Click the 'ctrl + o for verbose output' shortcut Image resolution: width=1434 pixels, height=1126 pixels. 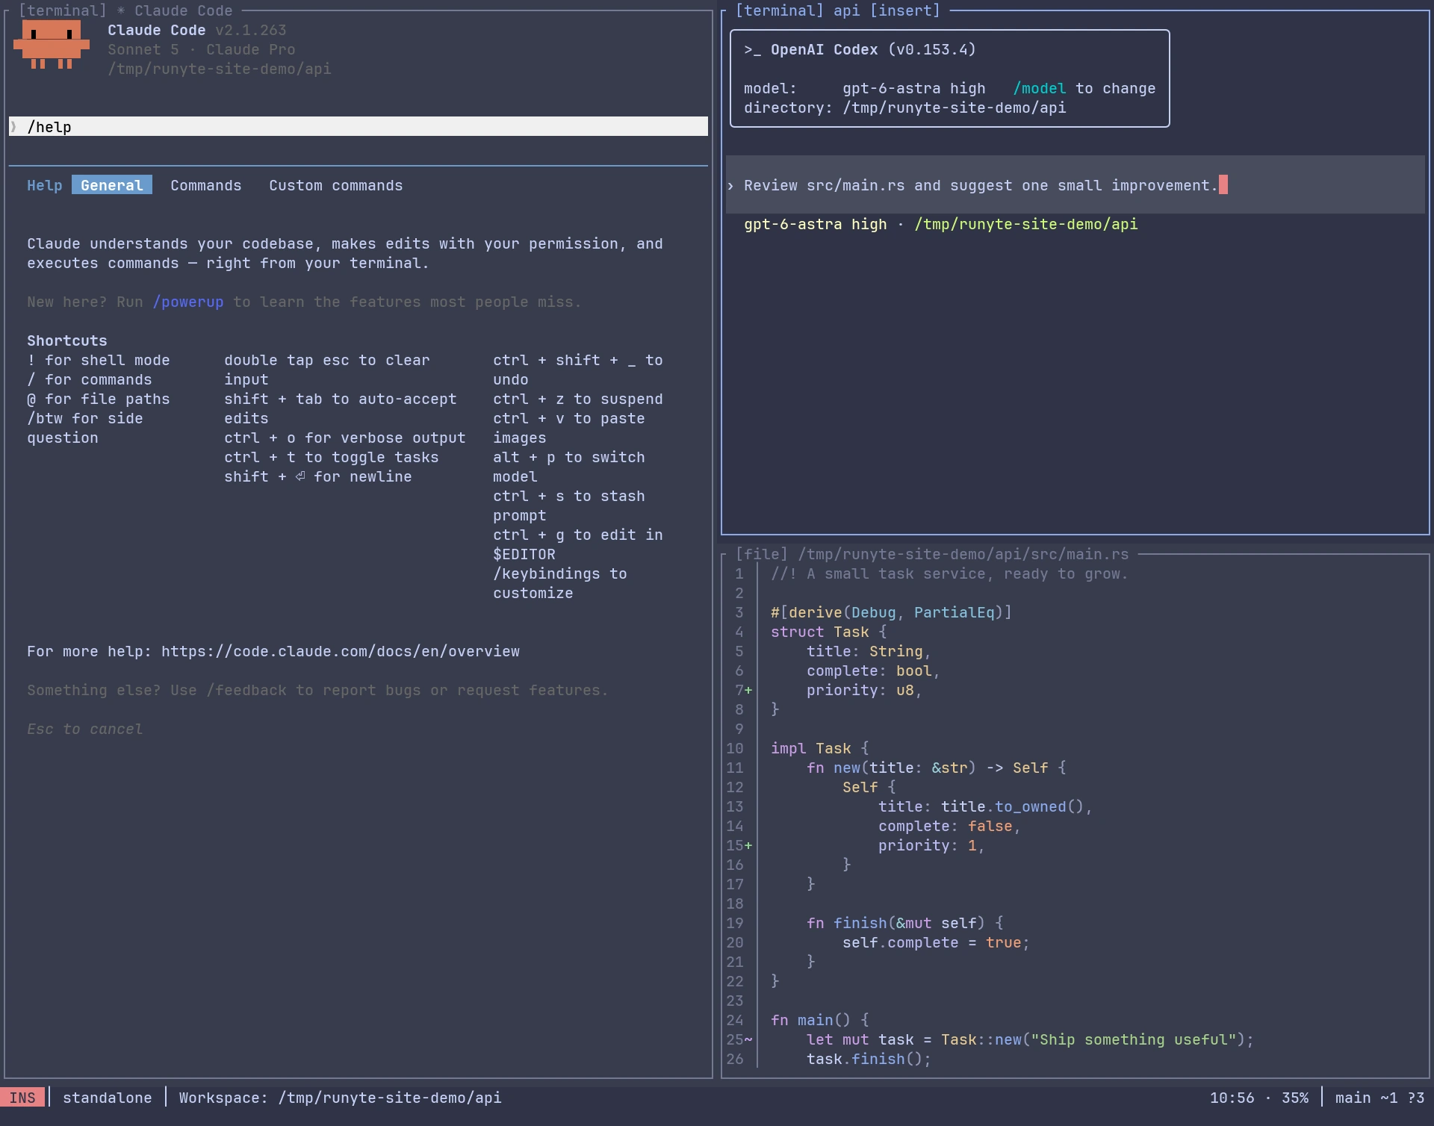pyautogui.click(x=345, y=438)
